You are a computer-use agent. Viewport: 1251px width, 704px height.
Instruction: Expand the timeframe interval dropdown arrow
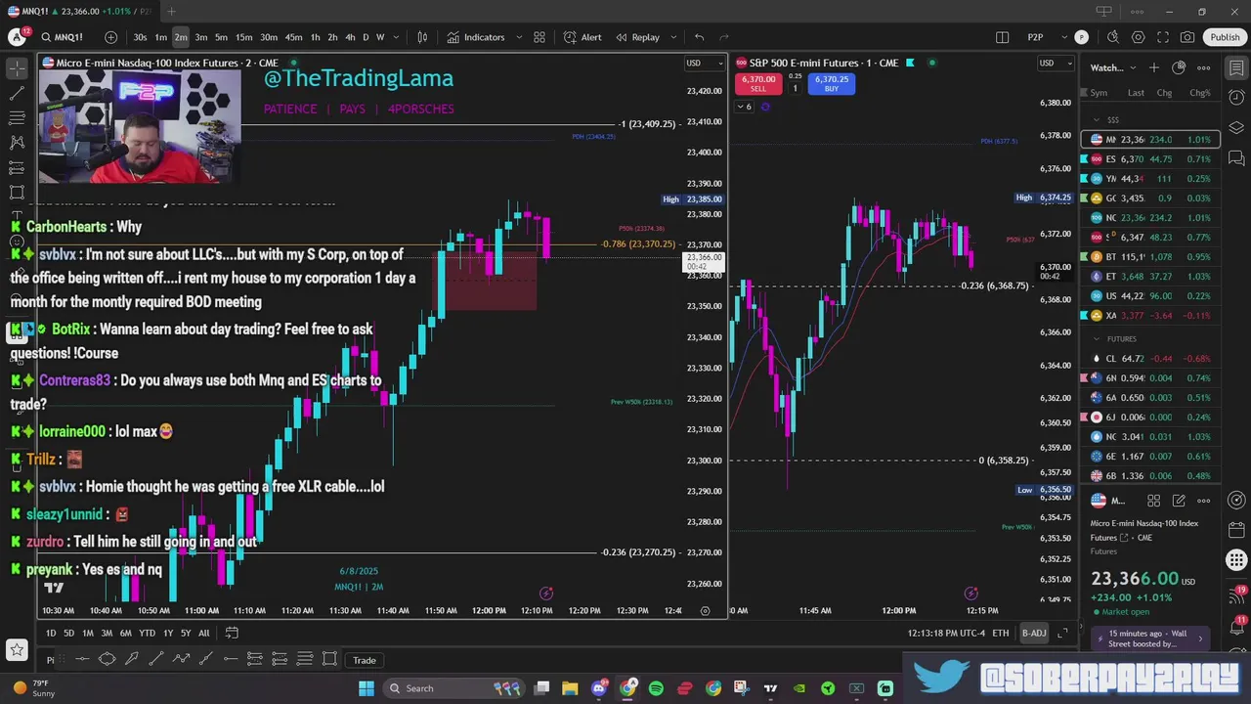coord(396,37)
